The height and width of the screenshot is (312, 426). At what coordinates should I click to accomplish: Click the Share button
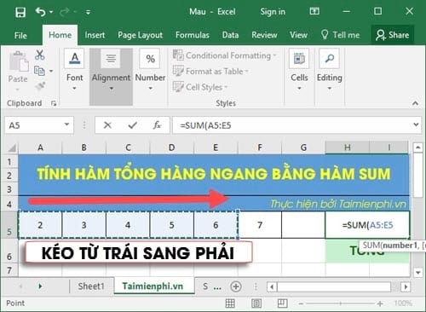(393, 35)
